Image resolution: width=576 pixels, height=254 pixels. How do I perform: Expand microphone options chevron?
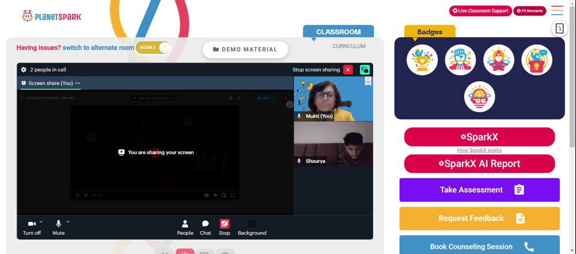(68, 222)
